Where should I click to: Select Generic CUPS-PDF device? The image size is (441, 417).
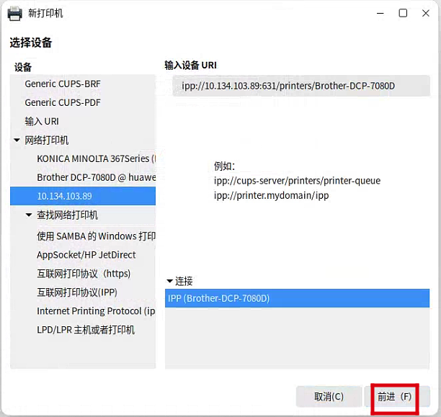click(x=63, y=102)
